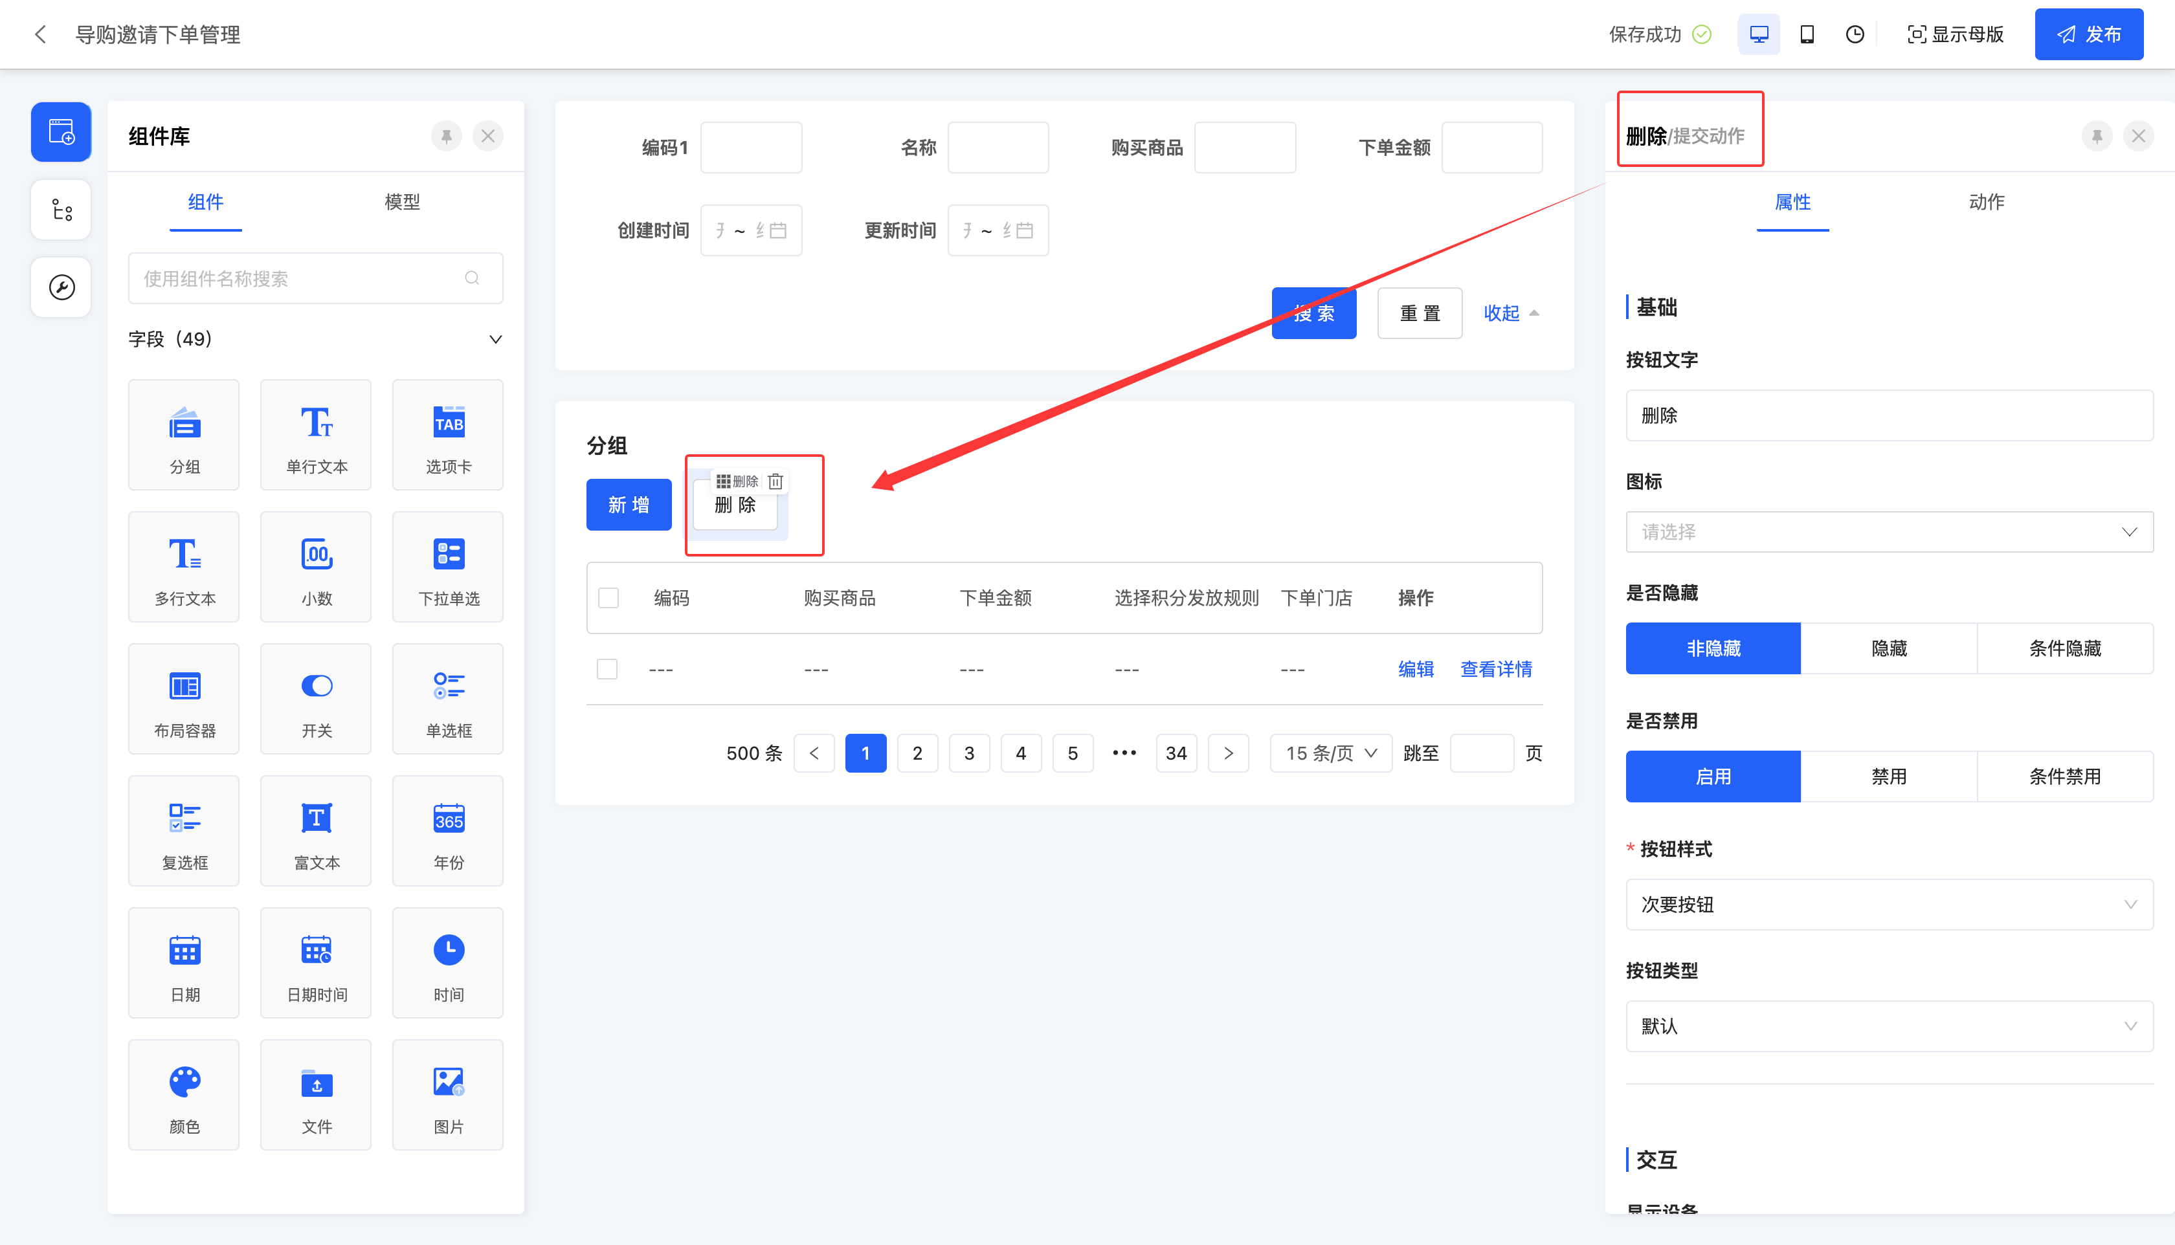The image size is (2175, 1245).
Task: Pin the 组件库 panel
Action: [447, 136]
